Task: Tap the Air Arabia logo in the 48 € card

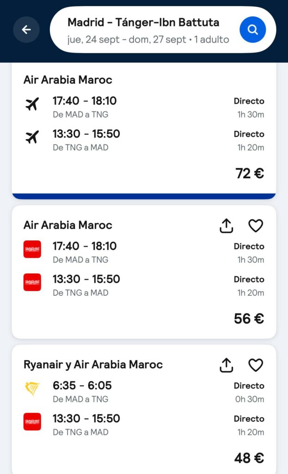Action: [x=32, y=421]
